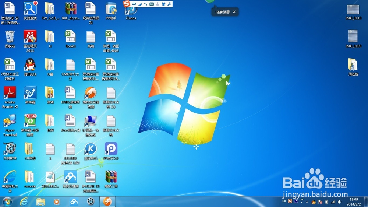Open the 回收站 recycle bin
Image resolution: width=368 pixels, height=207 pixels.
10,39
